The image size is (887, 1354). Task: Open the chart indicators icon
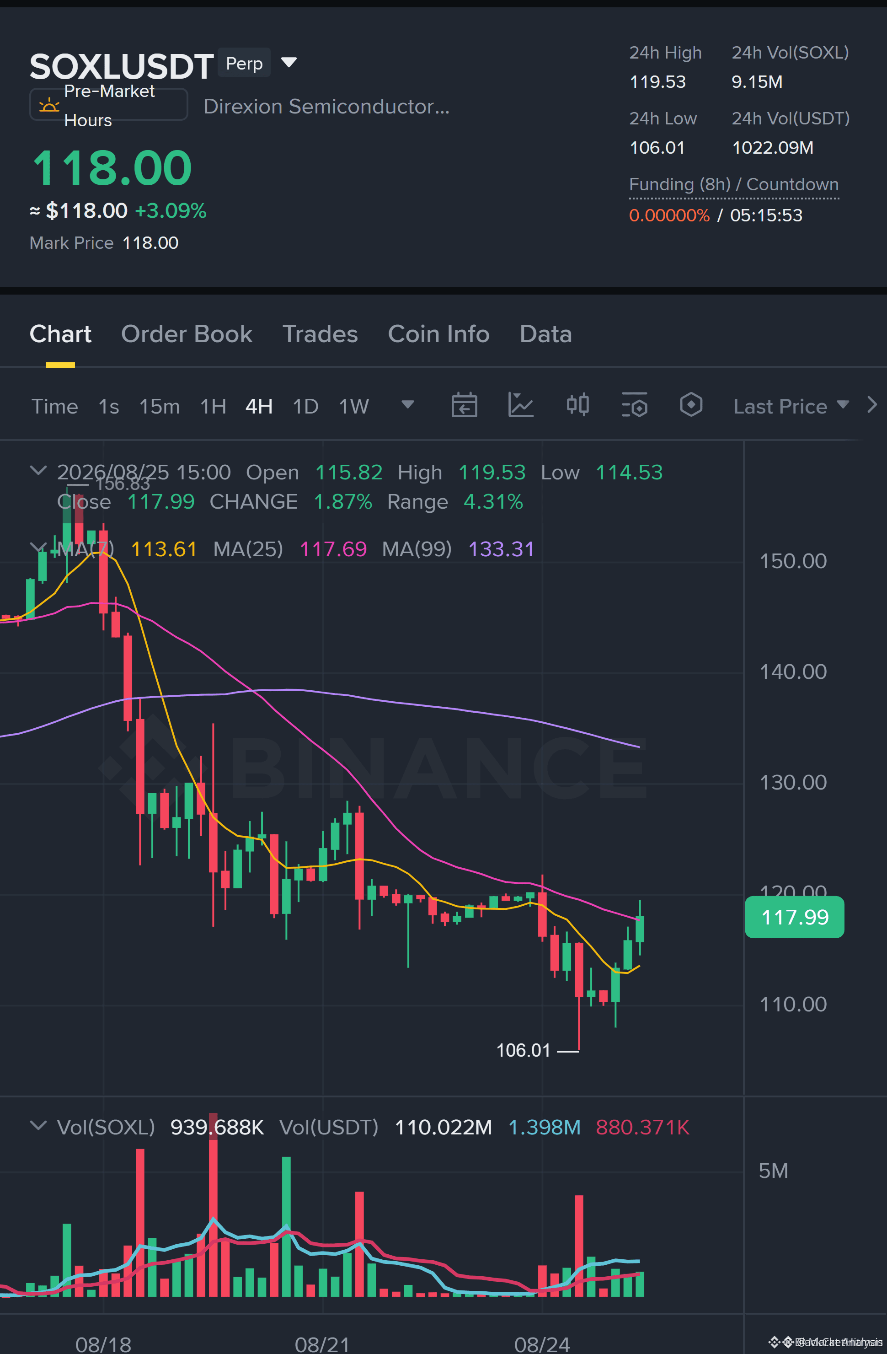tap(520, 405)
